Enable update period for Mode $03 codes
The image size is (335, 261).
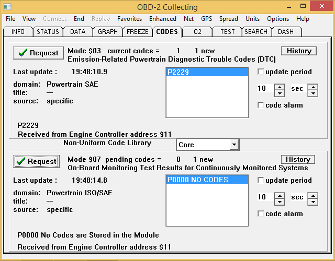pyautogui.click(x=261, y=72)
